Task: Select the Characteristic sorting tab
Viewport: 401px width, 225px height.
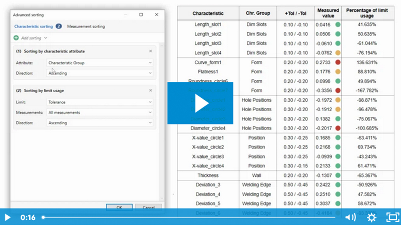Action: pyautogui.click(x=33, y=26)
